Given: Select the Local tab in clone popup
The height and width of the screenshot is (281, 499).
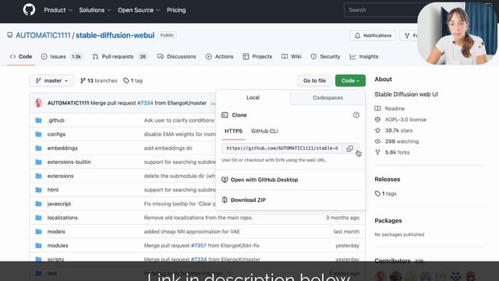Looking at the screenshot, I should click(253, 98).
